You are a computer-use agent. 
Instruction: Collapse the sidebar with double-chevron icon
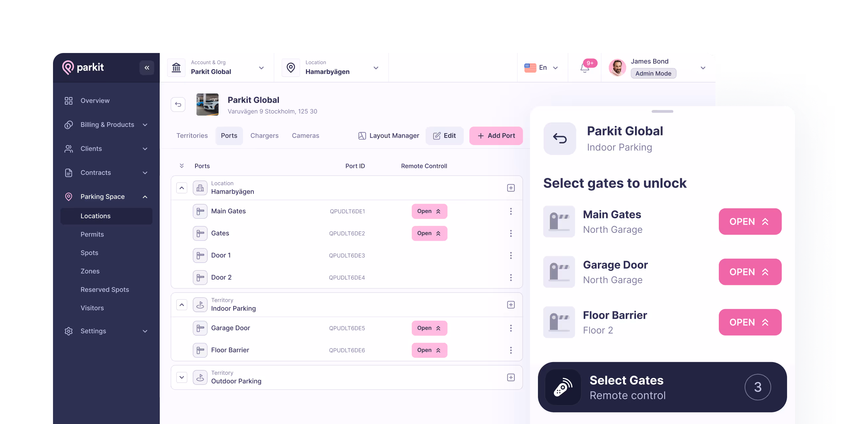pos(147,68)
